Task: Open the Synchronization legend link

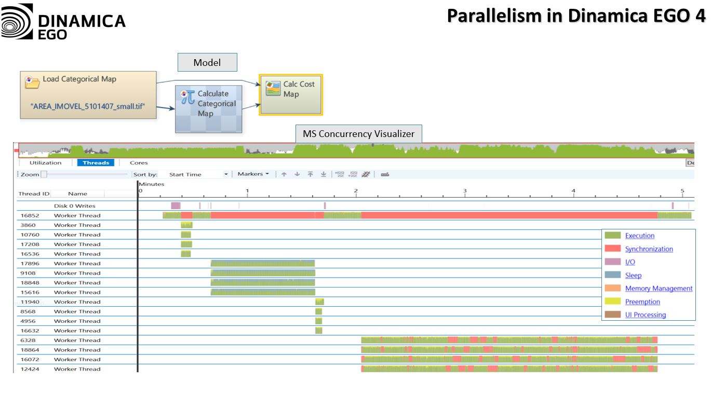Action: click(649, 249)
